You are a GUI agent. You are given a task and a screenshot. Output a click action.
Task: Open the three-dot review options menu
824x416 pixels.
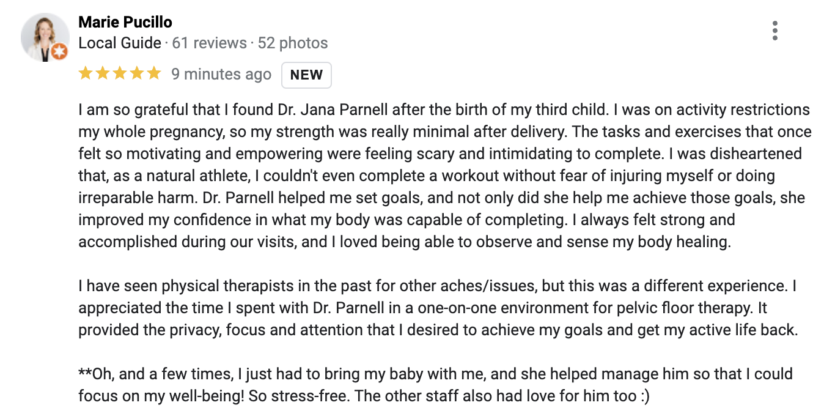coord(774,31)
